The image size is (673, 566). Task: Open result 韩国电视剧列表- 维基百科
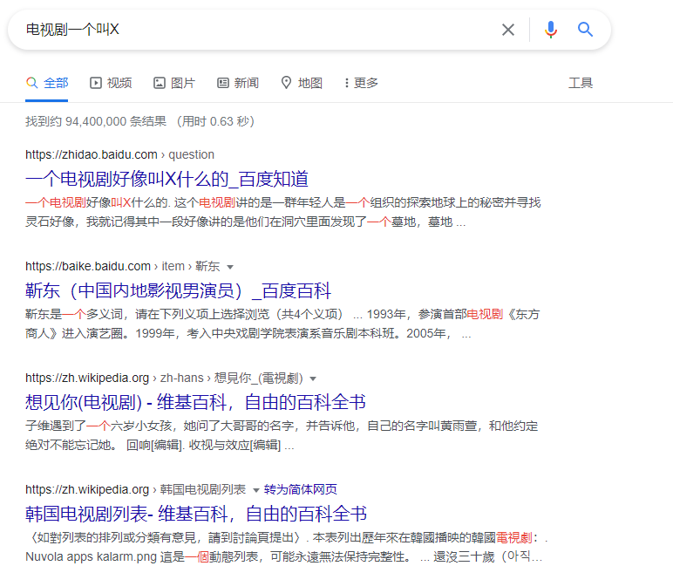(196, 514)
